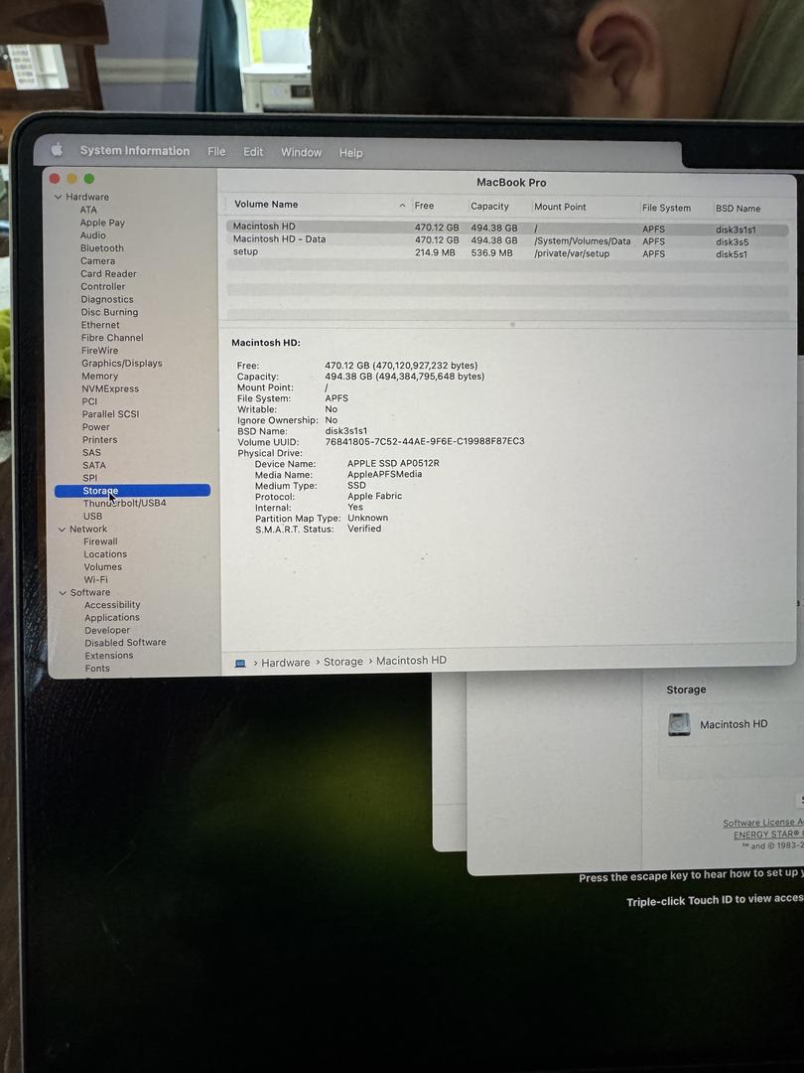Select NVMExpress in the sidebar
Image resolution: width=804 pixels, height=1073 pixels.
pyautogui.click(x=110, y=388)
